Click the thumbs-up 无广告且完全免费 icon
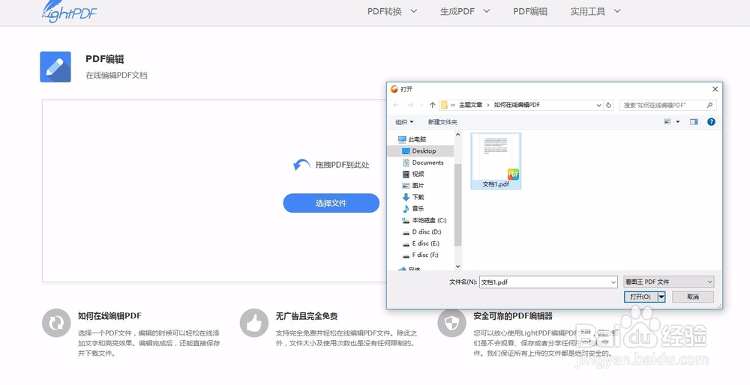This screenshot has height=385, width=750. click(254, 323)
